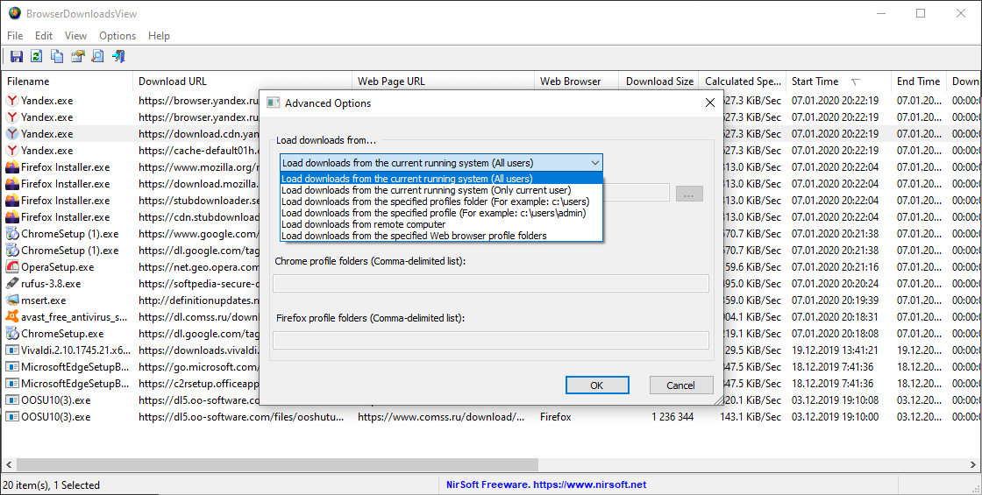Open the Edit menu

tap(44, 36)
